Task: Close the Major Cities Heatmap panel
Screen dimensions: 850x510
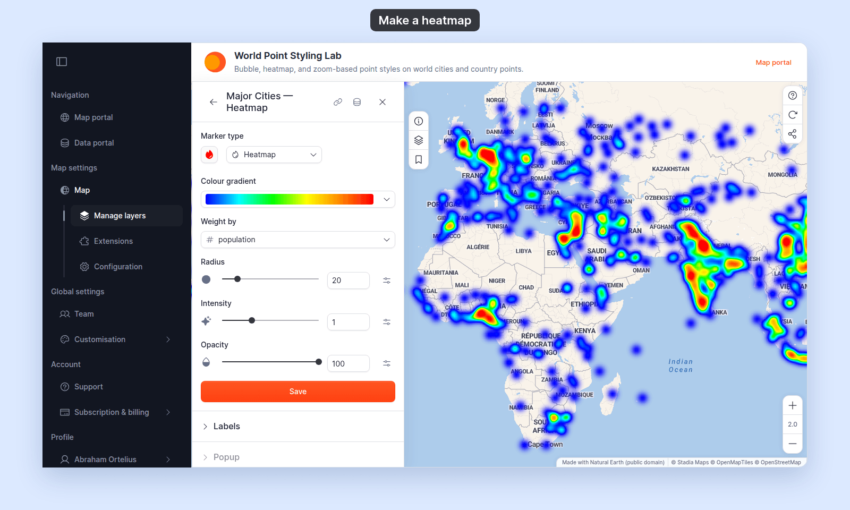Action: tap(382, 102)
